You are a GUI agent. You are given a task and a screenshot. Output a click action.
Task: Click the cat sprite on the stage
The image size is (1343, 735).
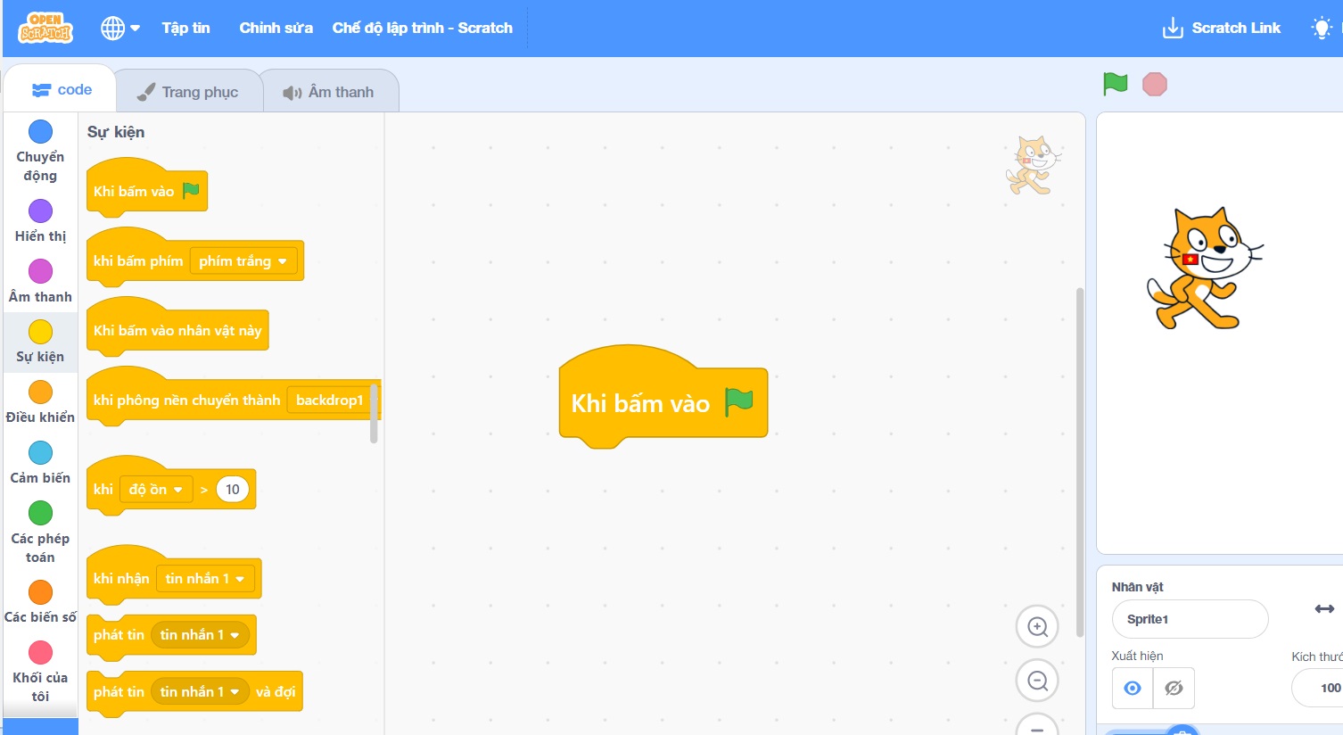pos(1203,268)
